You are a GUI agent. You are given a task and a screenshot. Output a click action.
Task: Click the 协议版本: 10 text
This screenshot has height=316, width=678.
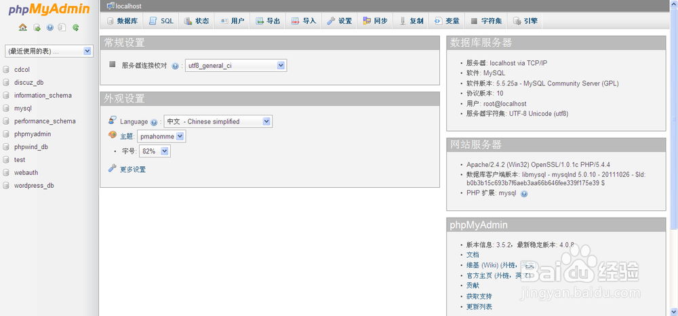coord(485,94)
